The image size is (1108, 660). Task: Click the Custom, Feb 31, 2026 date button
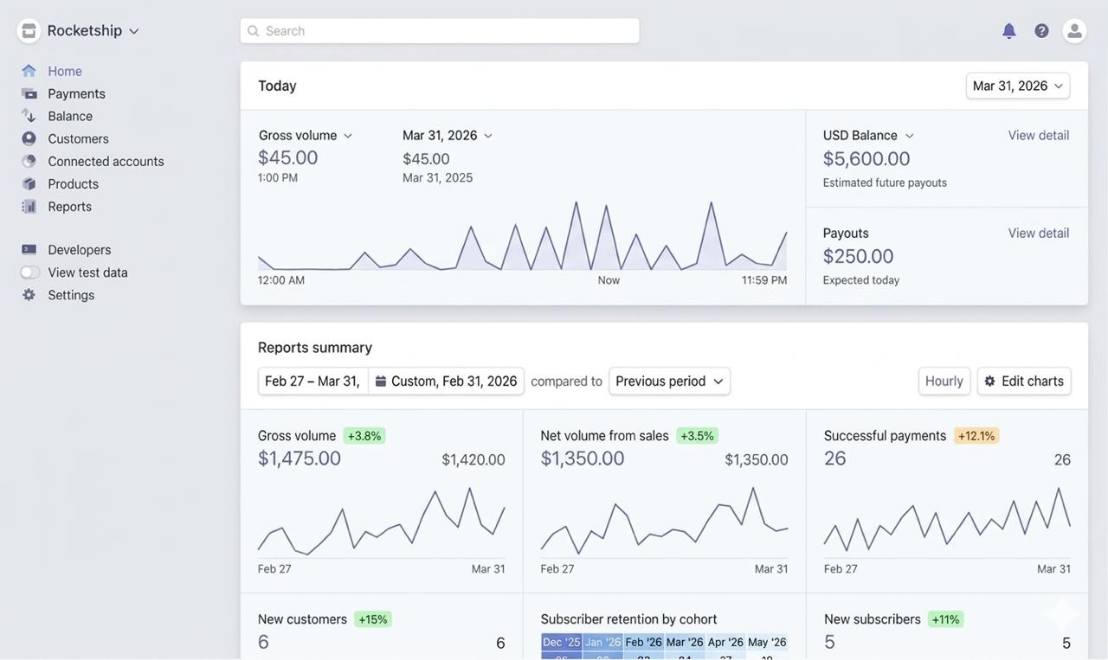pyautogui.click(x=446, y=381)
